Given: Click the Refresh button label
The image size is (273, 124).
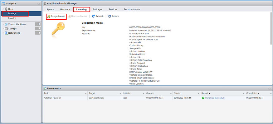Looking at the screenshot, I should tap(100, 16).
